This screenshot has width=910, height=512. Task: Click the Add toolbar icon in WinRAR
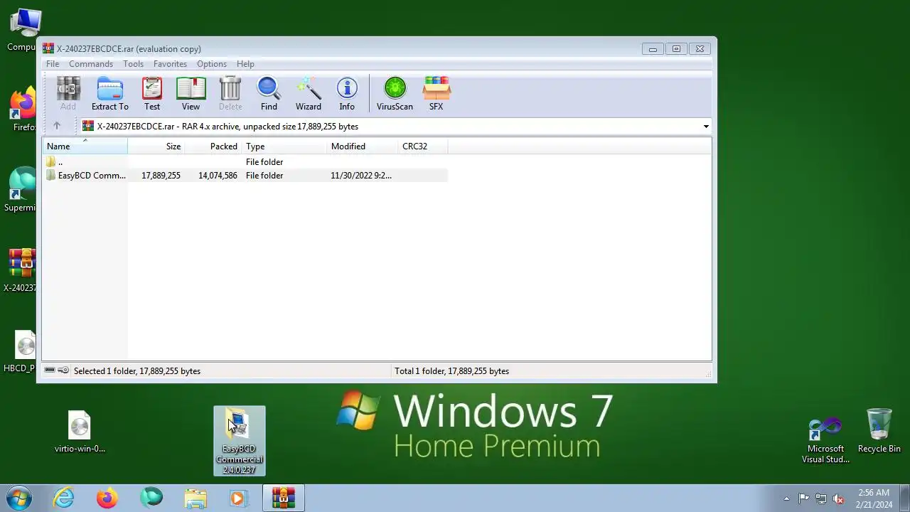68,94
